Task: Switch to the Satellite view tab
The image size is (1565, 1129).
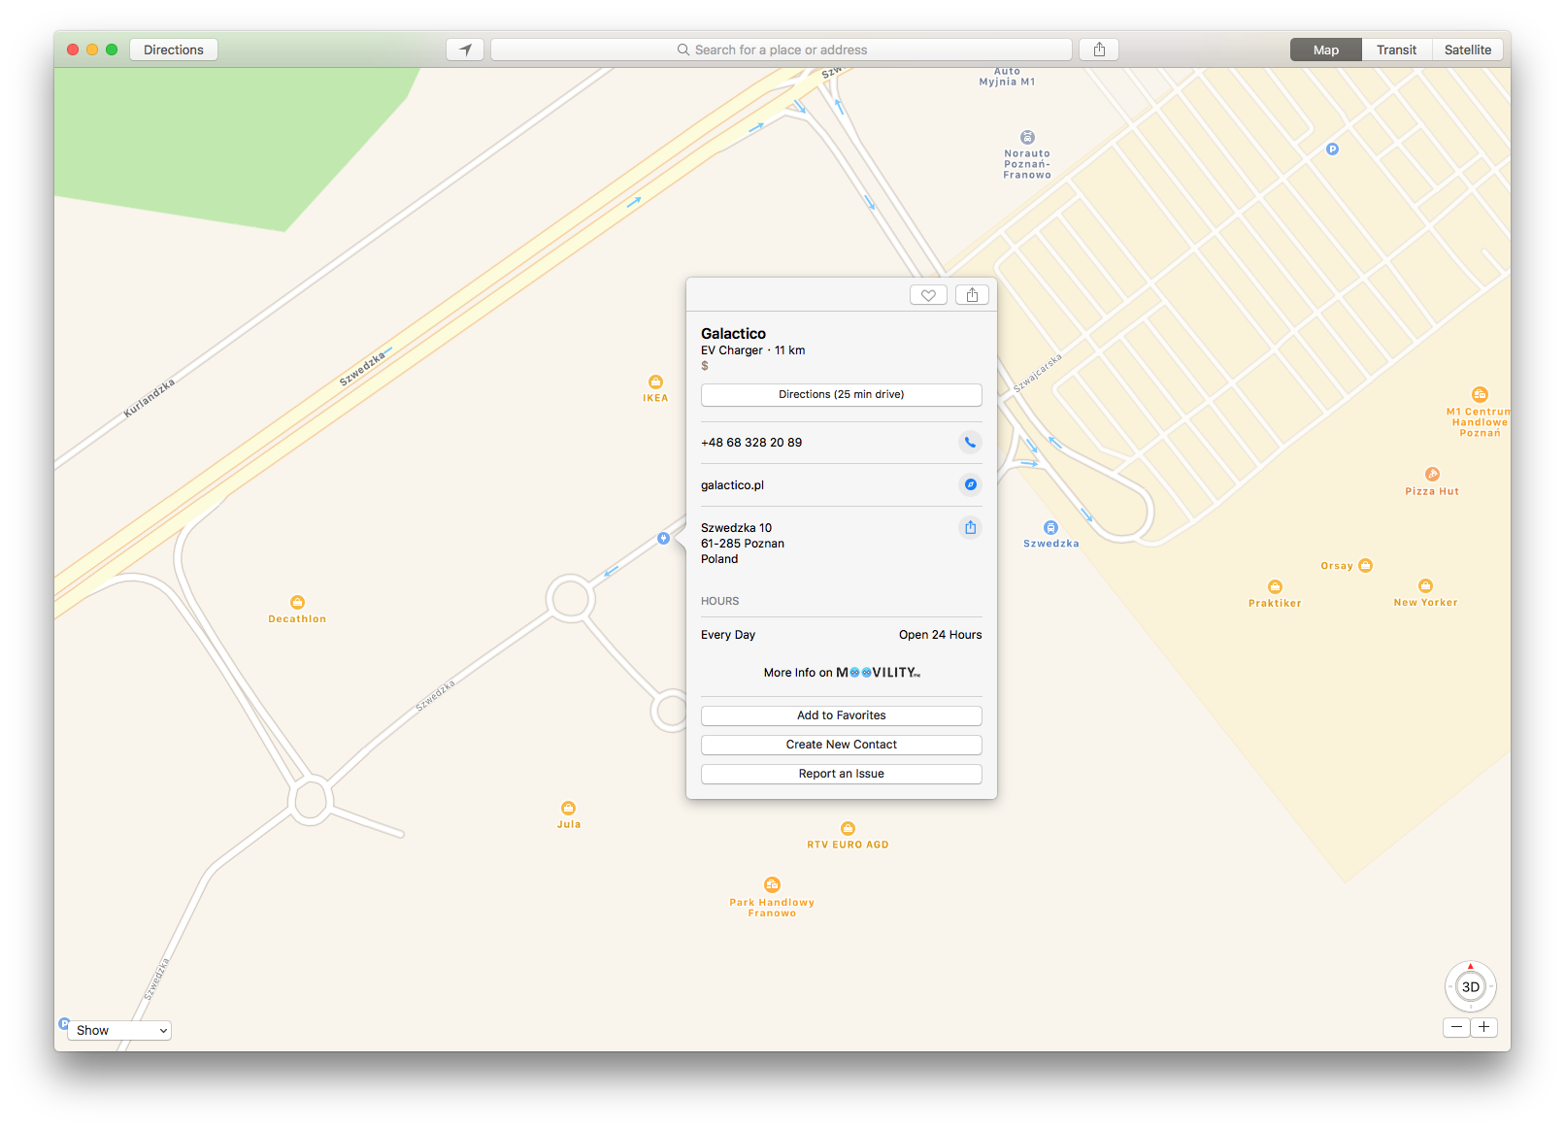Action: (x=1468, y=50)
